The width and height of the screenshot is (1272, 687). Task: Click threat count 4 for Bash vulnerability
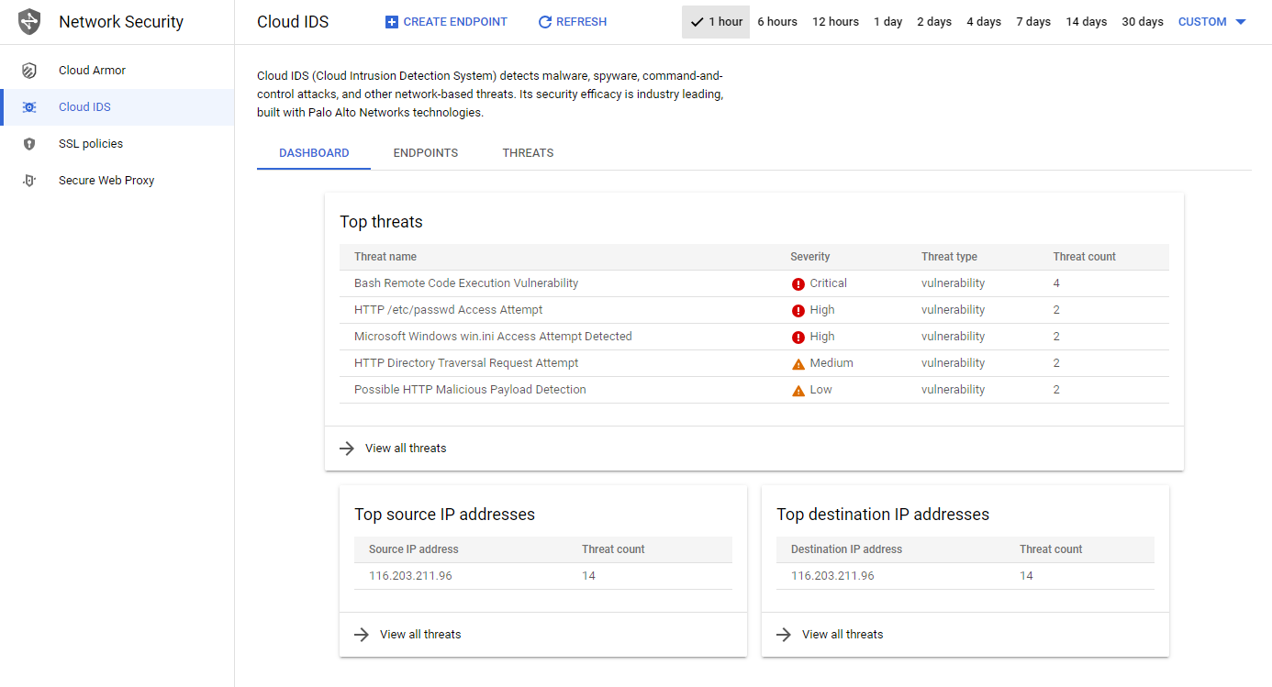(1056, 283)
